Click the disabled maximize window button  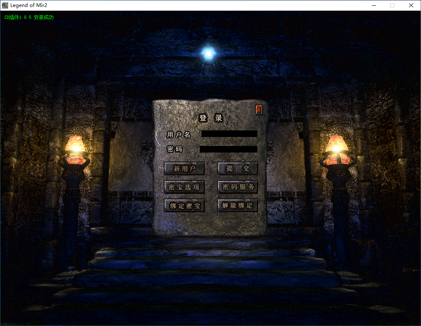pyautogui.click(x=392, y=5)
